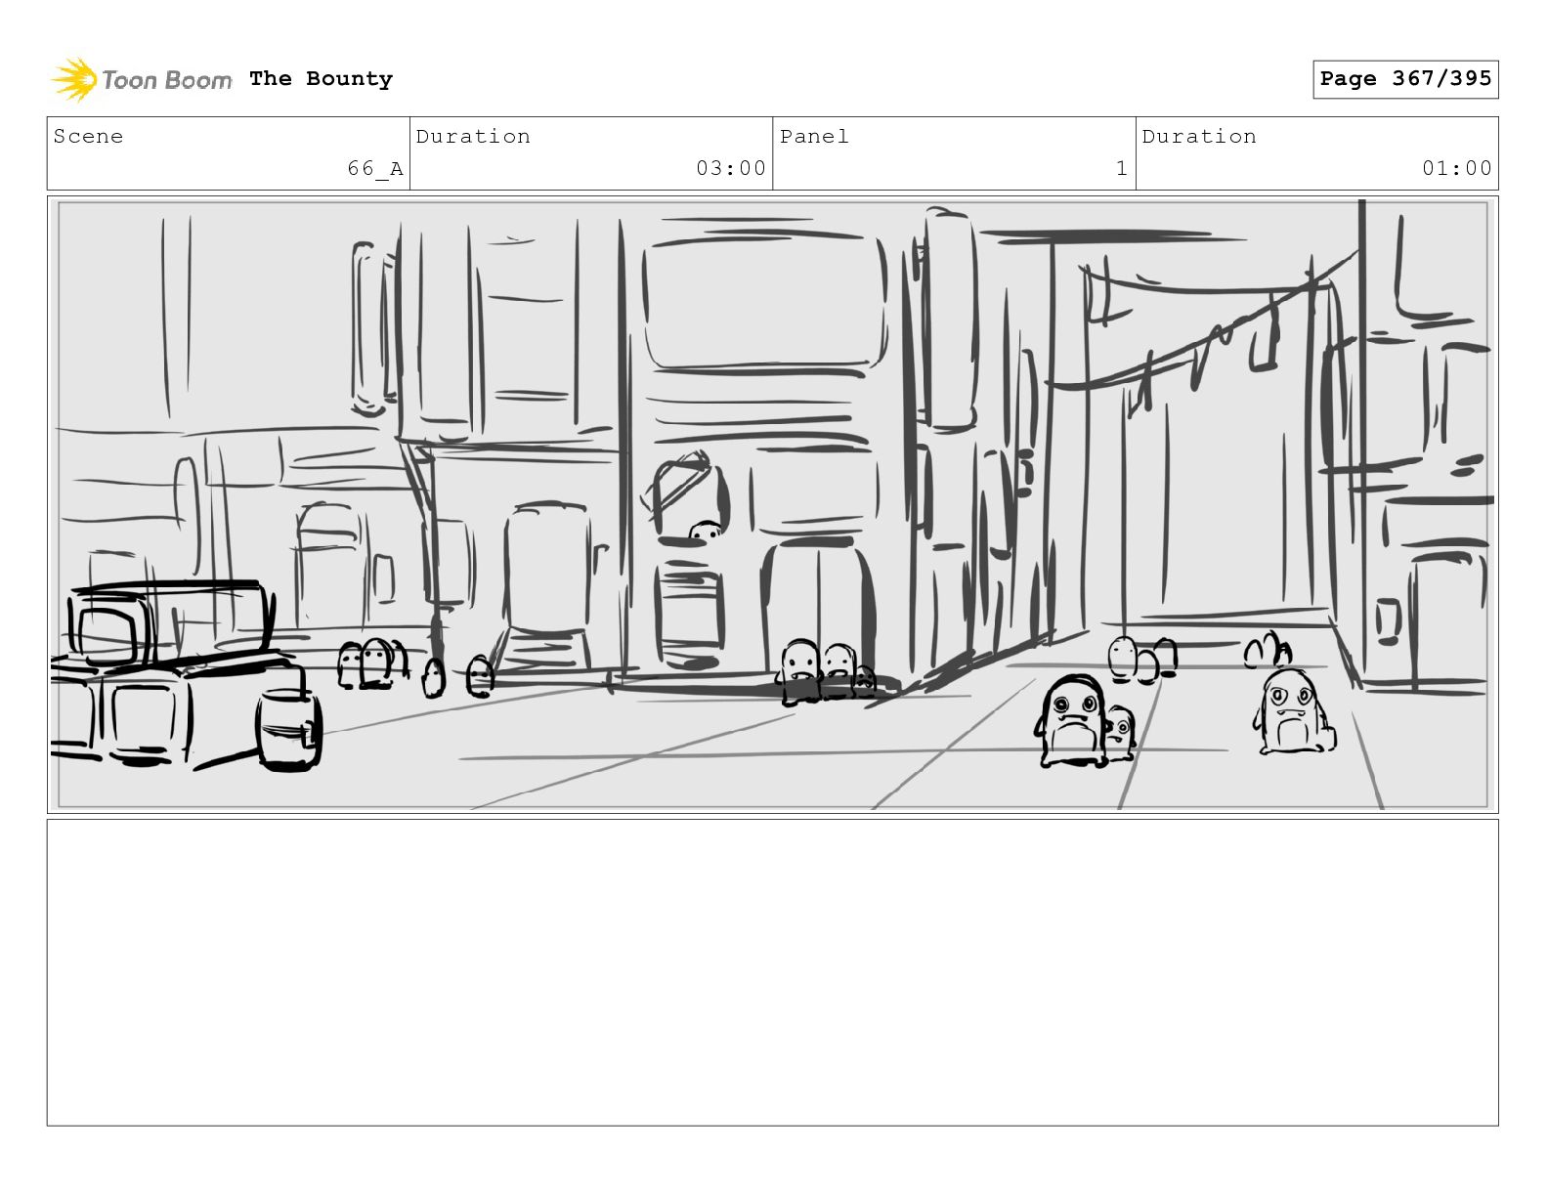Click the page number box "Page 367/395"
The height and width of the screenshot is (1196, 1548).
tap(1405, 79)
